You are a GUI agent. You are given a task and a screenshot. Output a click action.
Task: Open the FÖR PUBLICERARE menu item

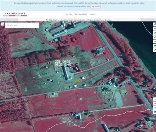tap(81, 14)
